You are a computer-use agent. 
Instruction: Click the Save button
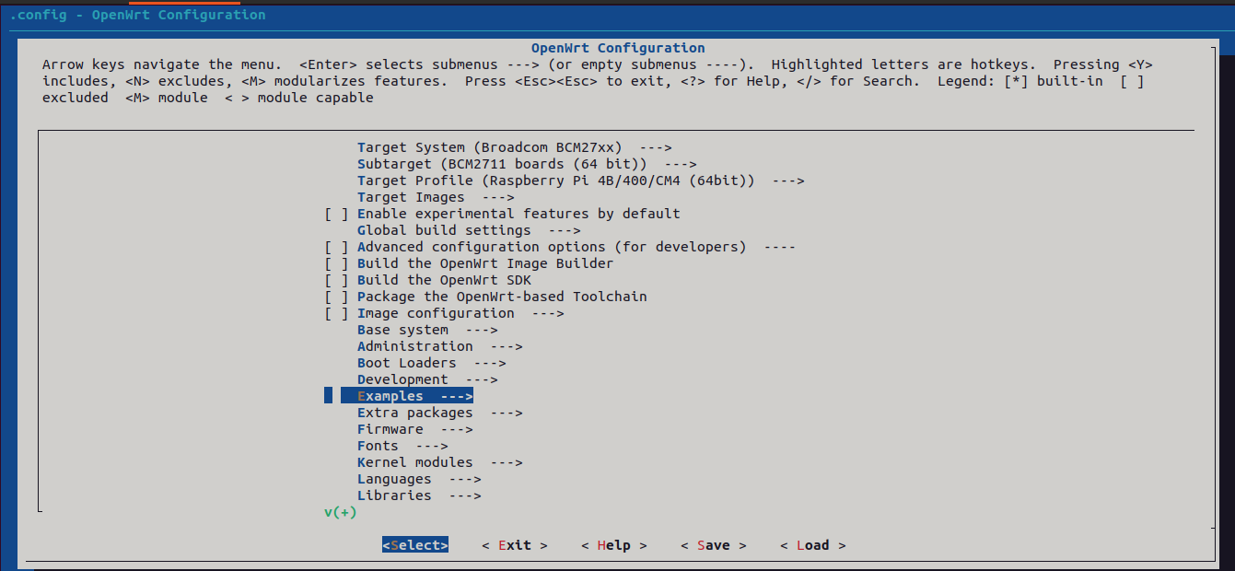tap(713, 545)
